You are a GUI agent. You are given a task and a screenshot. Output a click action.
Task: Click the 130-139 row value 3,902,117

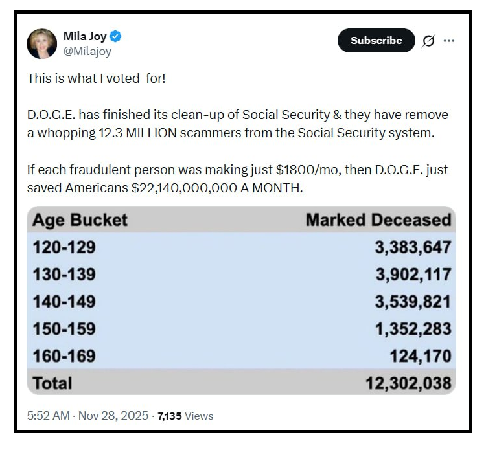click(413, 275)
